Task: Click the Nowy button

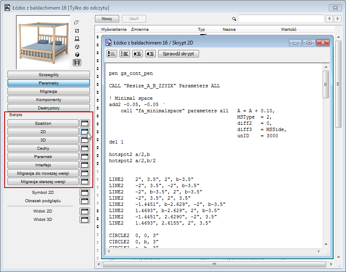Action: 107,19
